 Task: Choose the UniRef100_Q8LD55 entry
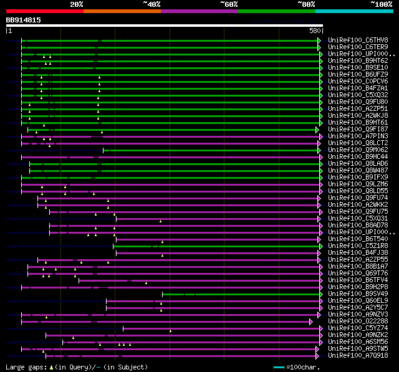(x=358, y=191)
